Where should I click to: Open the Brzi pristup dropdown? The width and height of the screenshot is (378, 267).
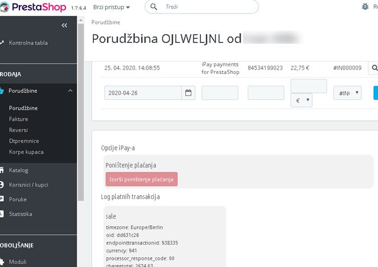111,7
